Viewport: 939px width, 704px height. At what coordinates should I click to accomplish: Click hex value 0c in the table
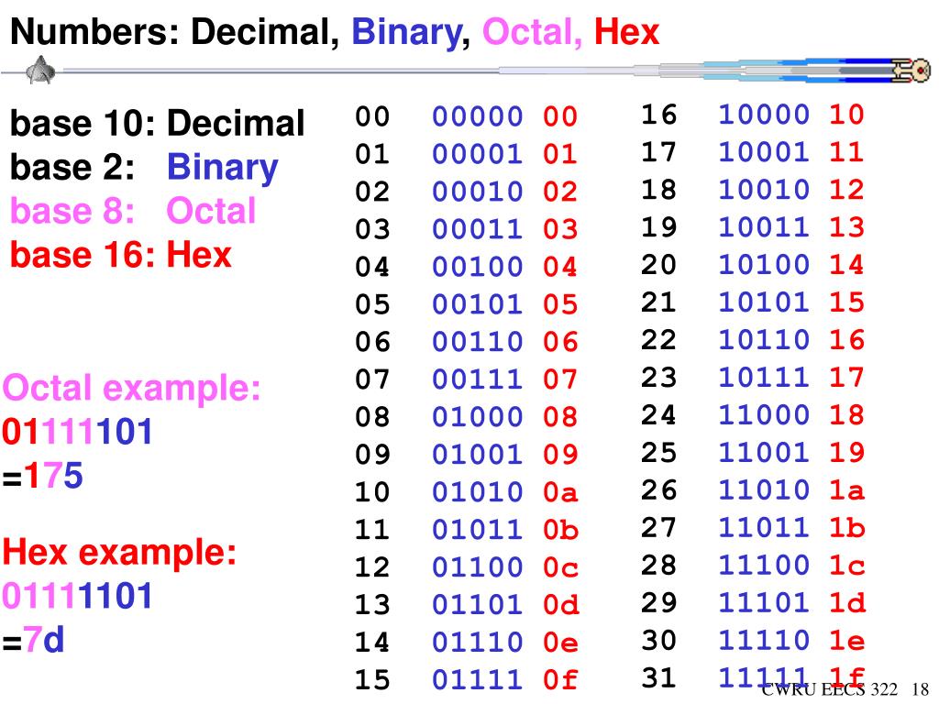(x=560, y=566)
